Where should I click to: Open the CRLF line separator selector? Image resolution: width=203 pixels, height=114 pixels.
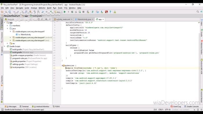tap(161, 110)
